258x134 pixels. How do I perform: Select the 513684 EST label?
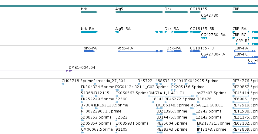88,93
